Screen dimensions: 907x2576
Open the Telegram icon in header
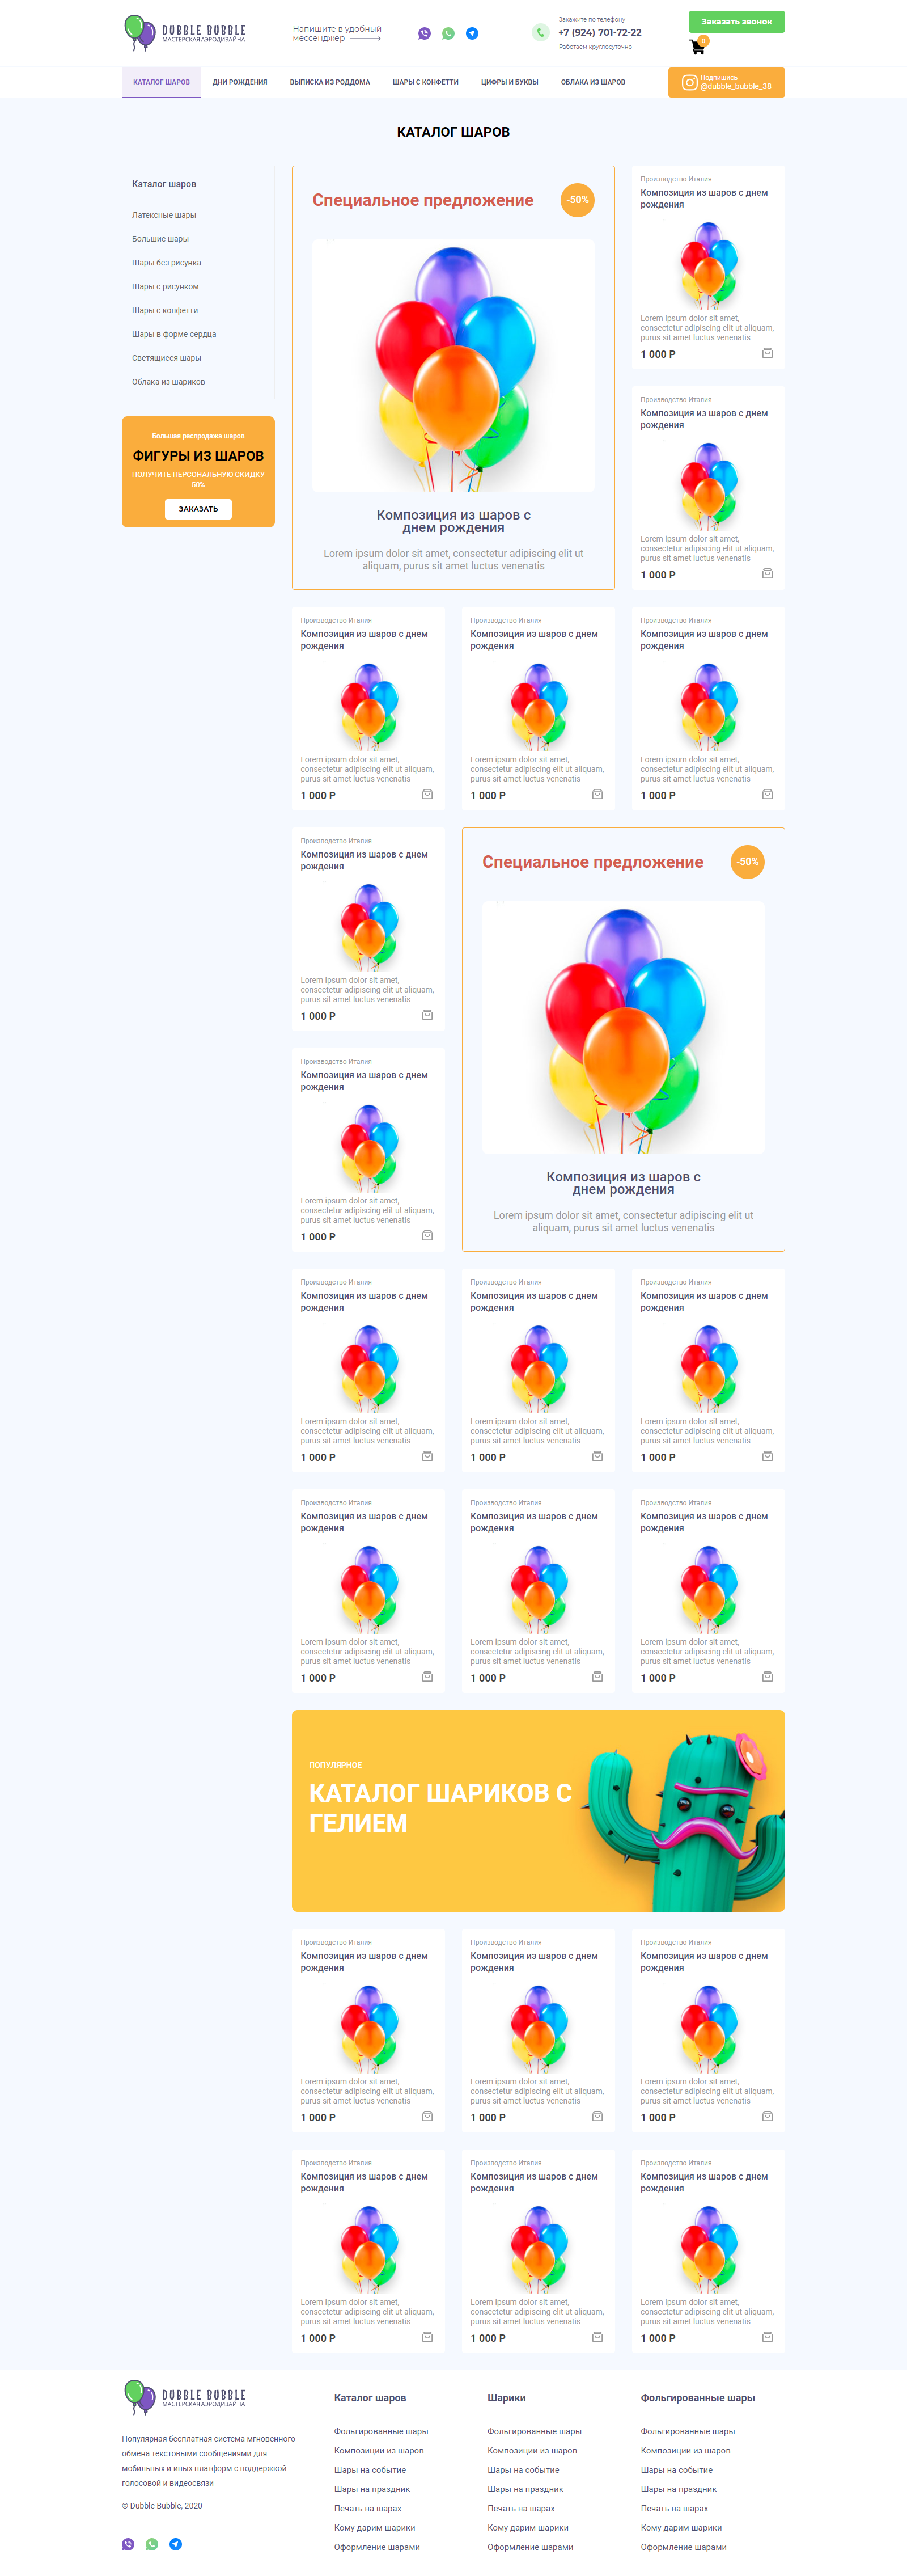(x=472, y=33)
